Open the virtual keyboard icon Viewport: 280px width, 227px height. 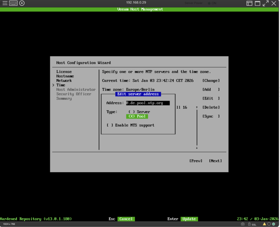pos(13,3)
